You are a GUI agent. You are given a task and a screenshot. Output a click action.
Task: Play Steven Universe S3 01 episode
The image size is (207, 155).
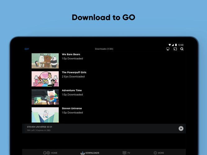(181, 128)
